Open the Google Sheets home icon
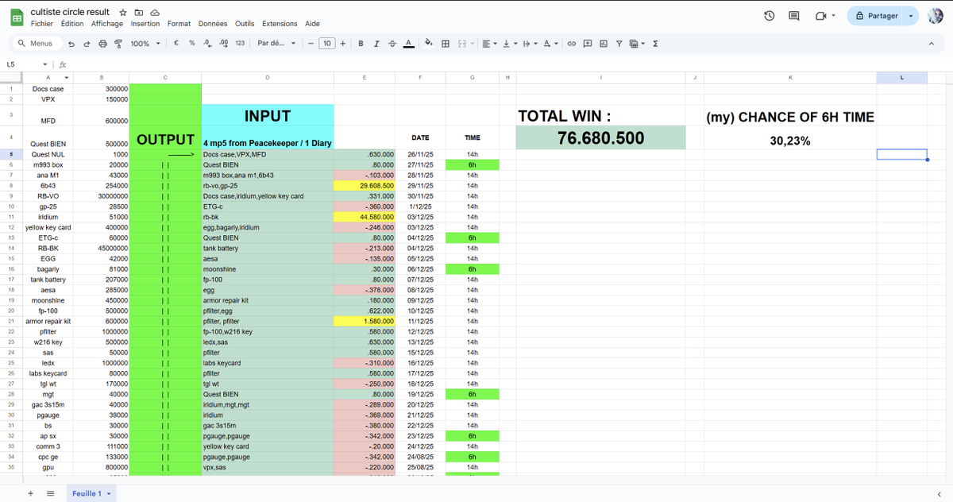The width and height of the screenshot is (953, 502). click(17, 17)
